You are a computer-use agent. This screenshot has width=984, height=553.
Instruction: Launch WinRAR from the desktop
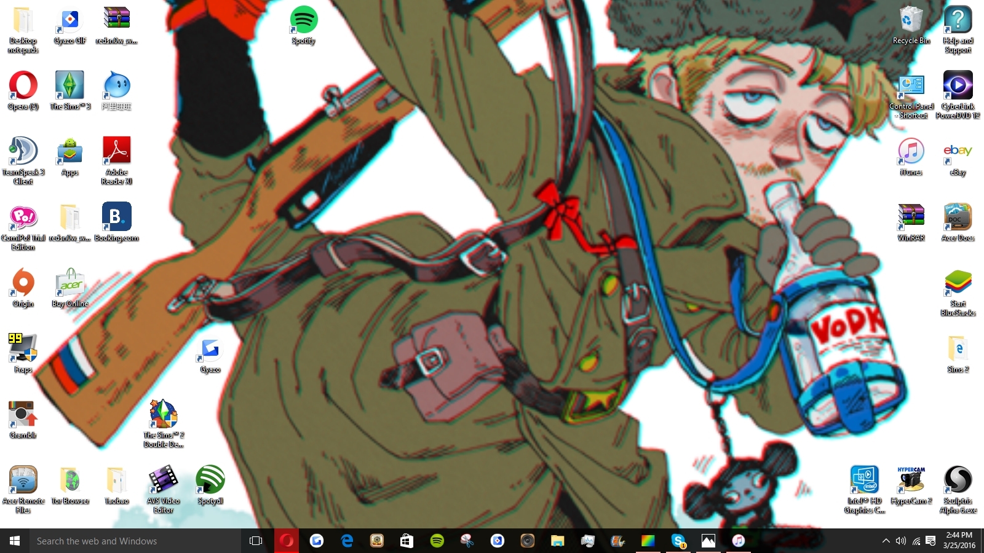[911, 222]
